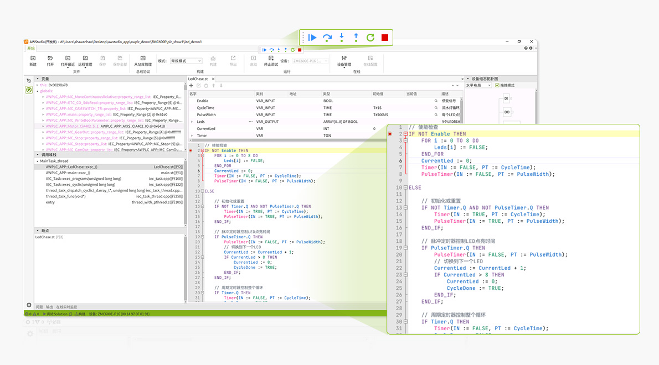
Task: Collapse the fold marker at line 19
Action: 203,237
